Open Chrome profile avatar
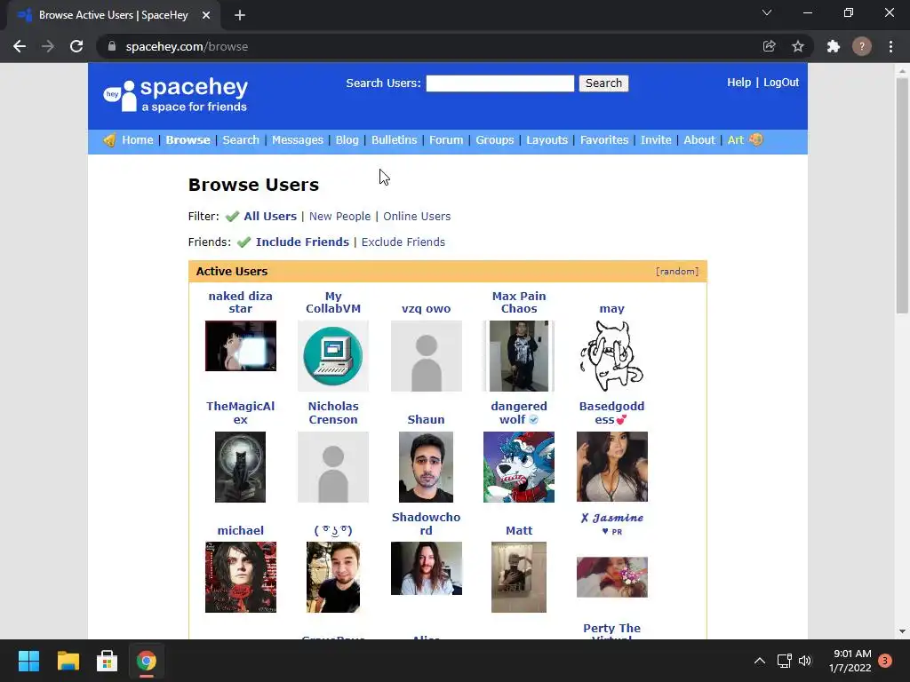Viewport: 910px width, 682px height. coord(862,46)
